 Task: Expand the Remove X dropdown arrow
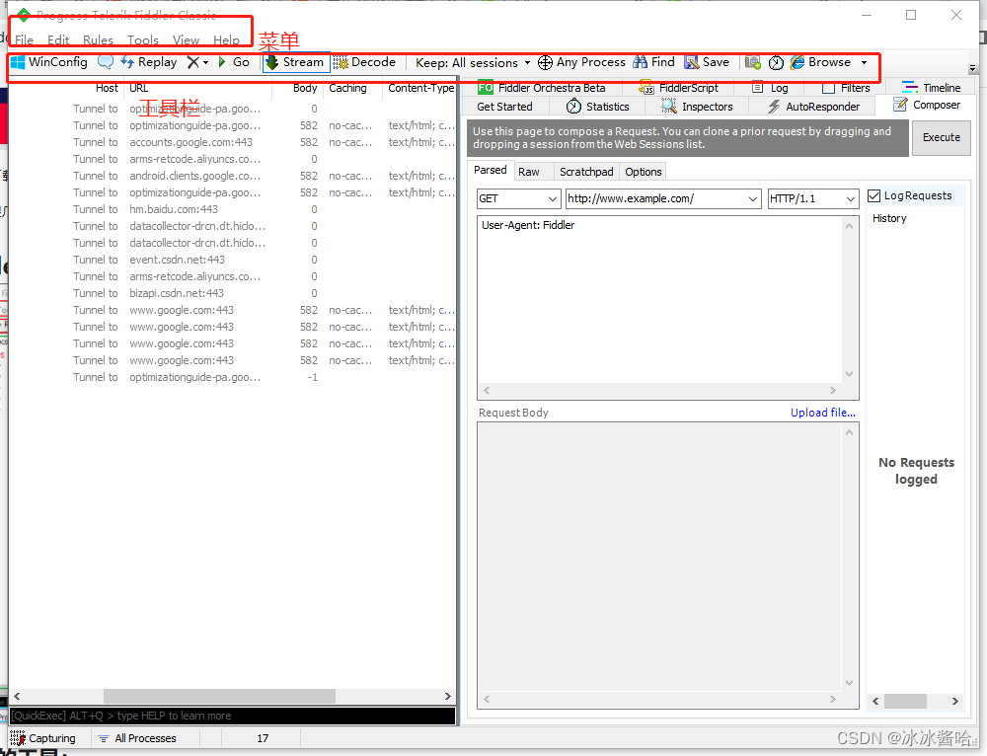pos(206,63)
